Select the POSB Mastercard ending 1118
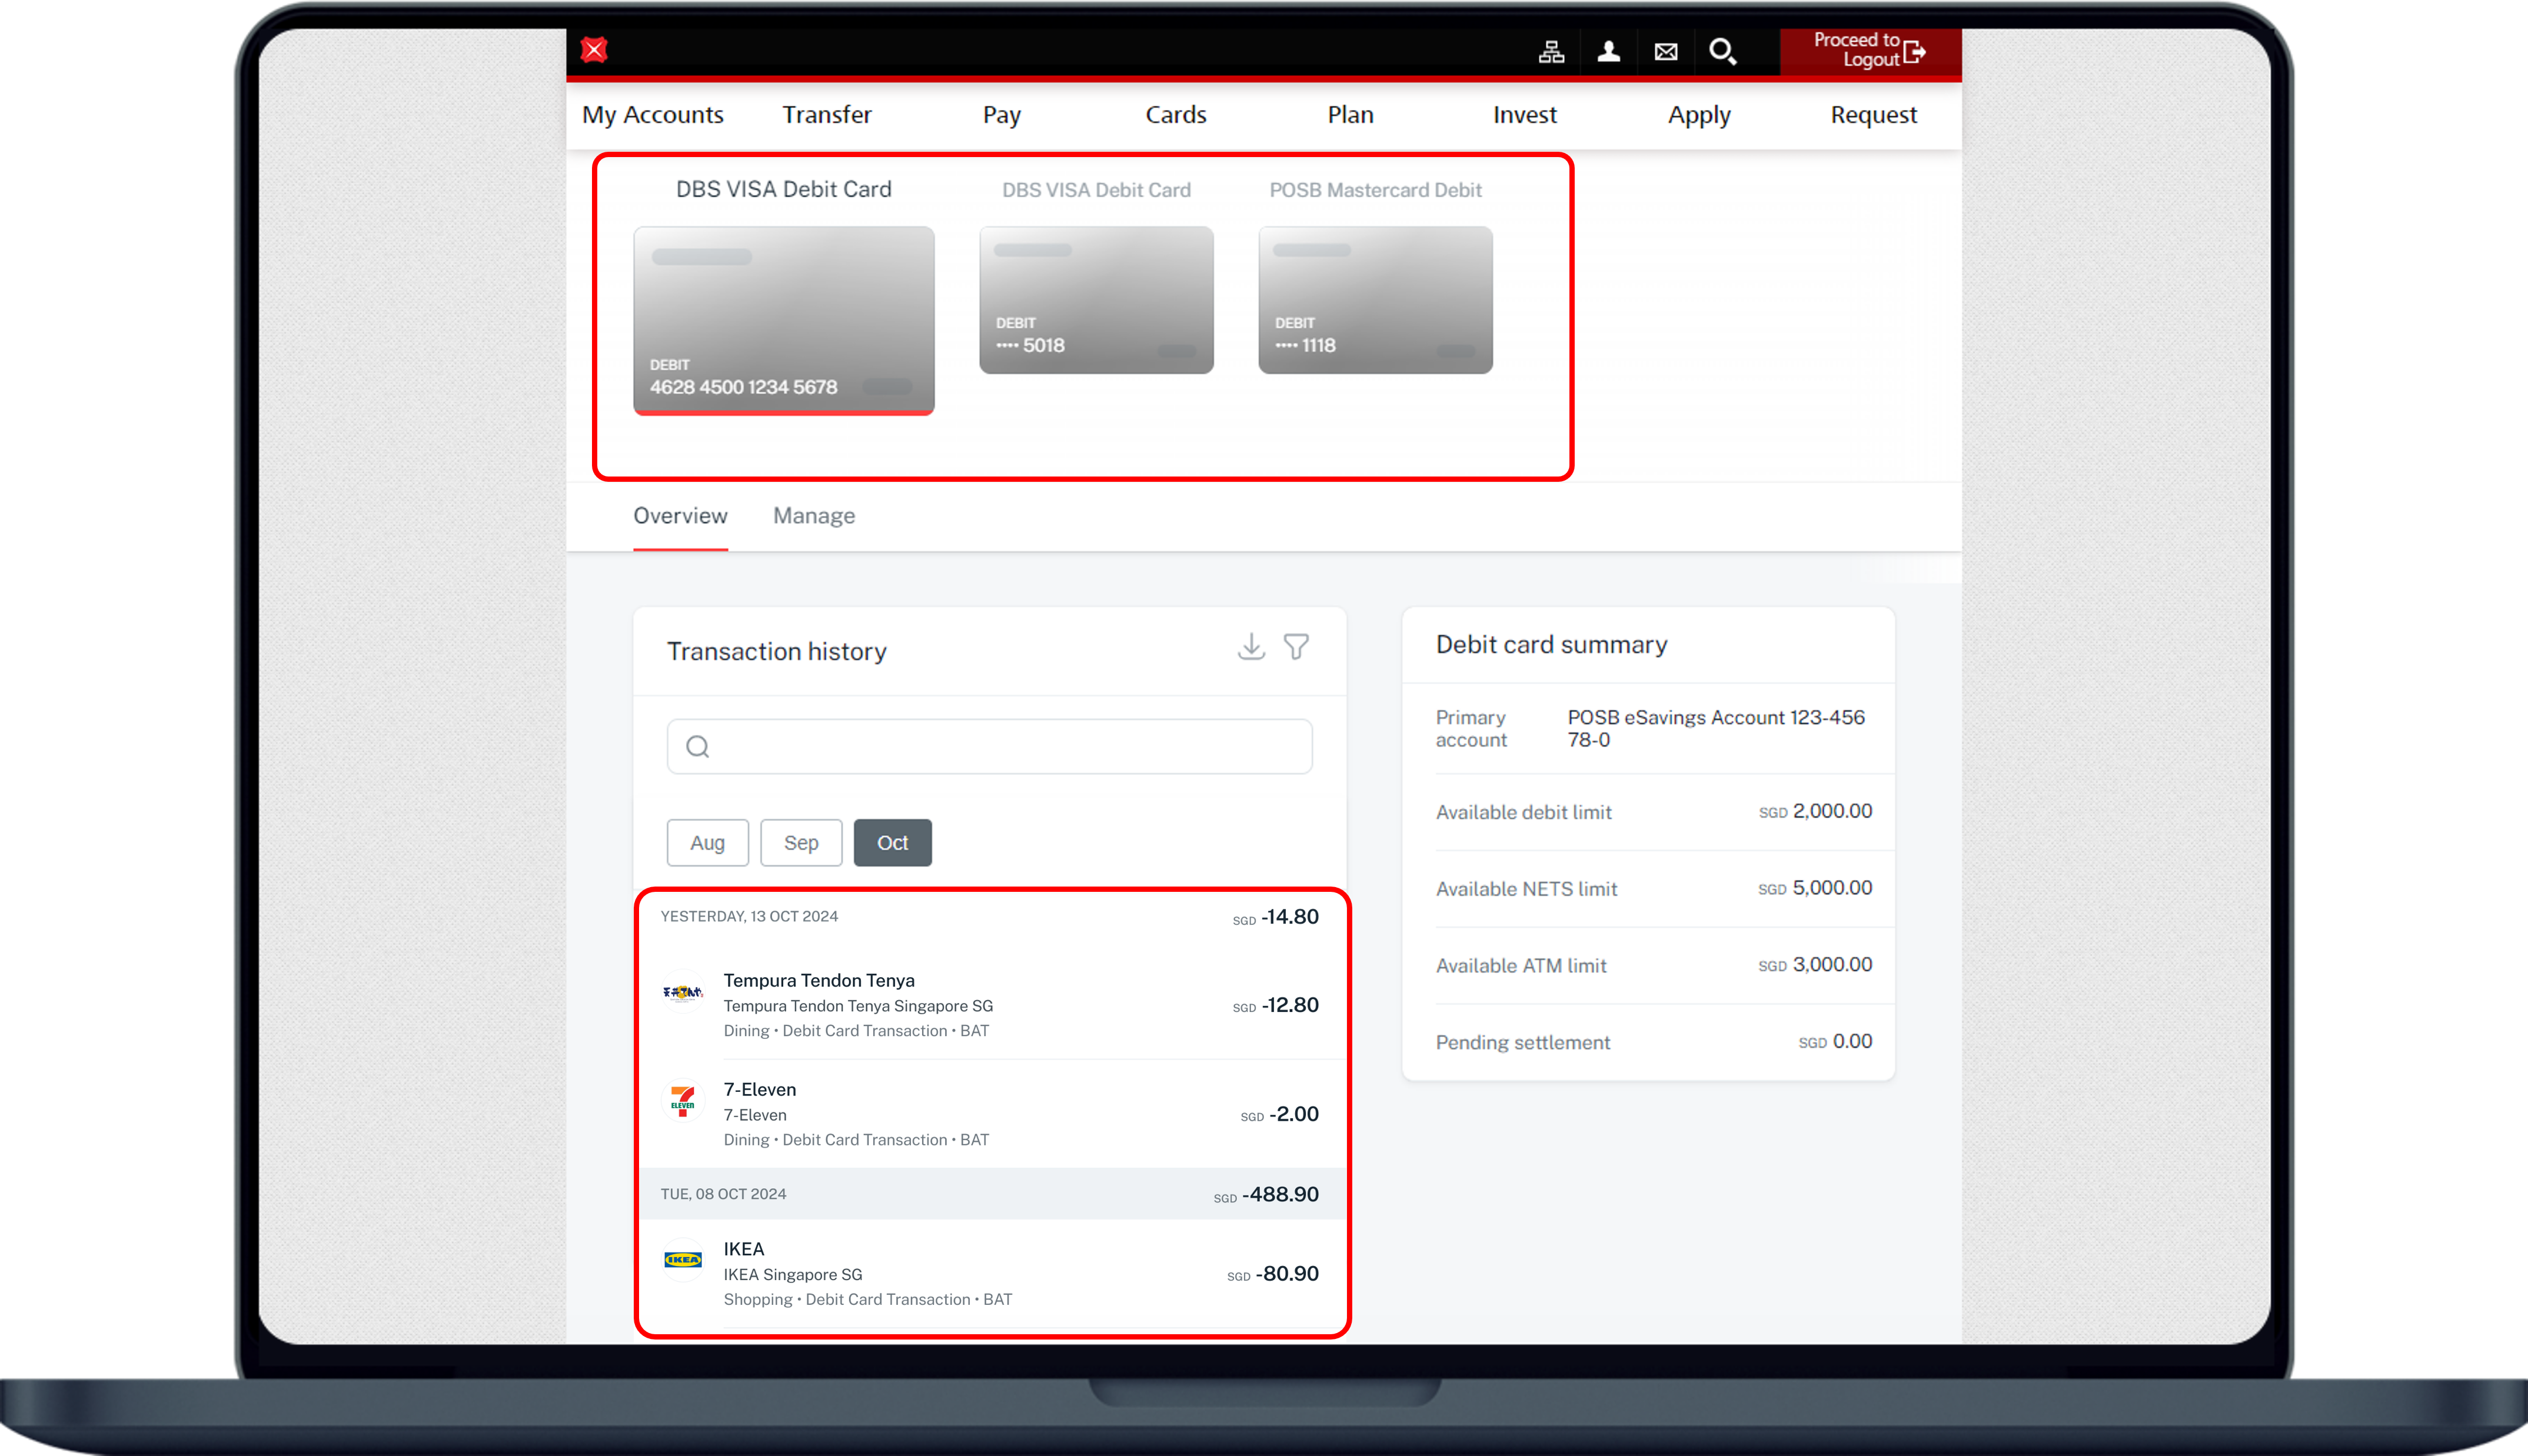Screen dimensions: 2528x1456 point(1375,300)
